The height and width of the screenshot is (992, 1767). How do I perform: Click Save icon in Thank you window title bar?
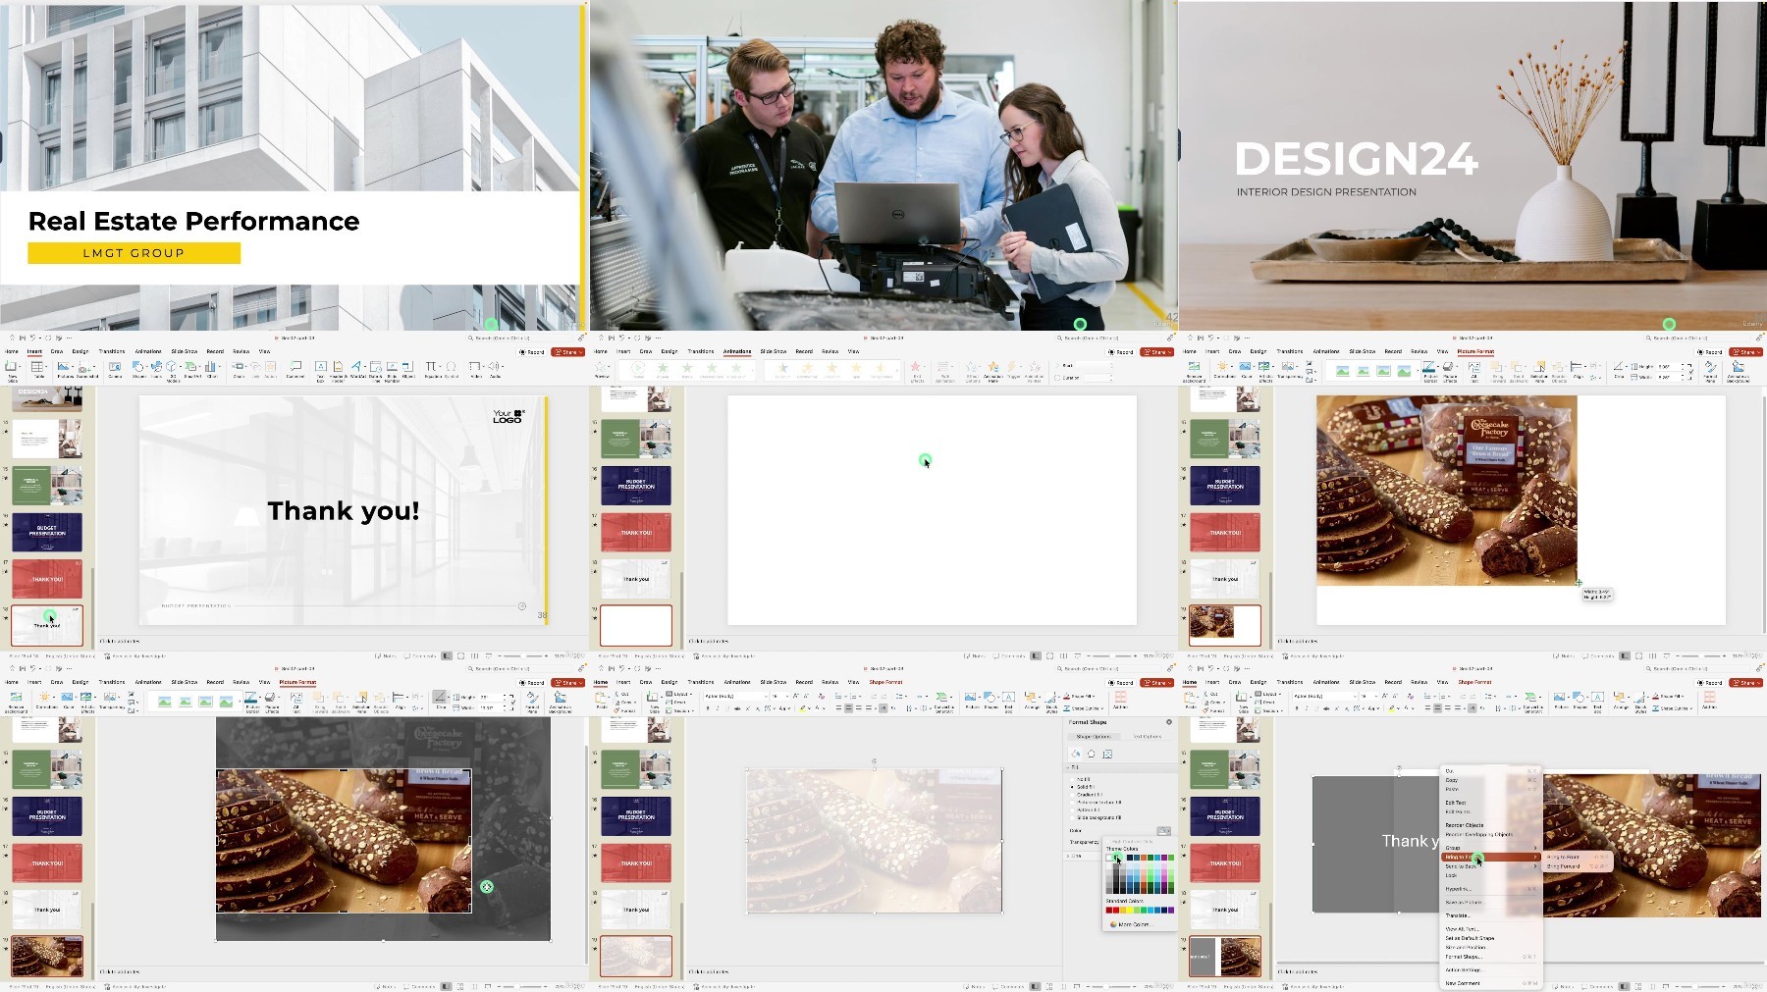point(23,338)
